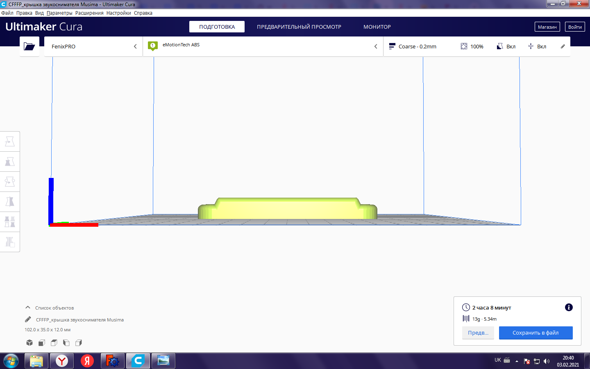Screen dimensions: 590x369
Task: Open file with the folder icon
Action: coord(29,46)
